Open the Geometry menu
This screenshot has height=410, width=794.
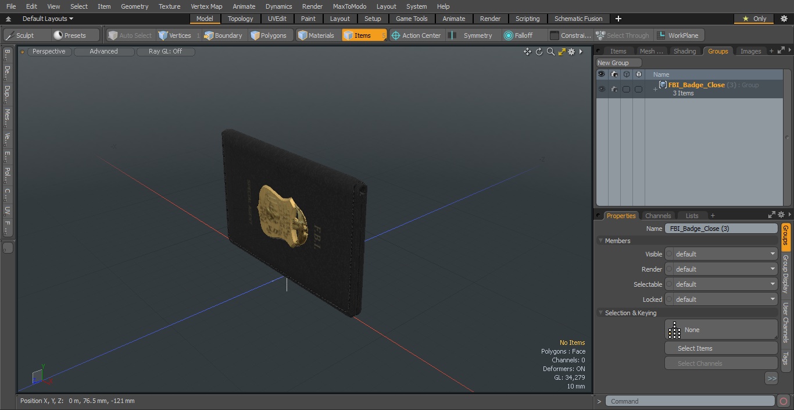pyautogui.click(x=134, y=6)
